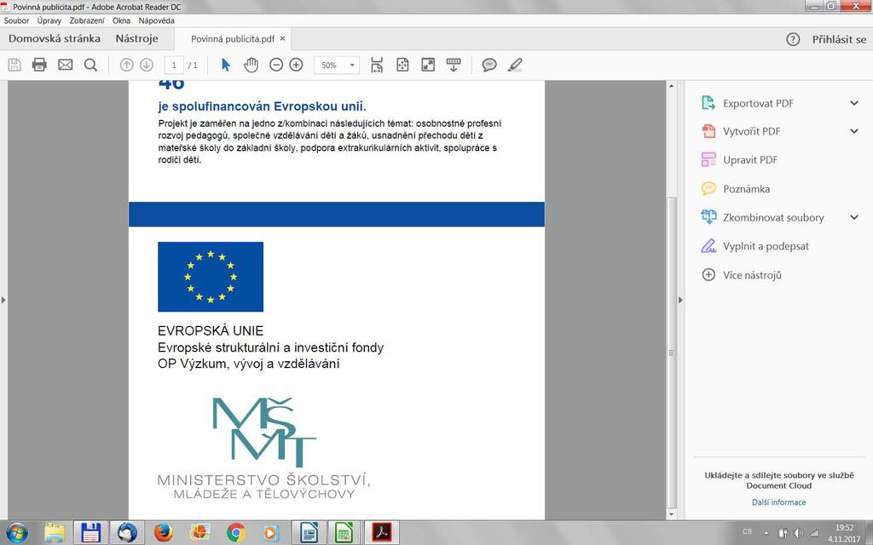
Task: Open the Zobrazení menu
Action: tap(86, 20)
